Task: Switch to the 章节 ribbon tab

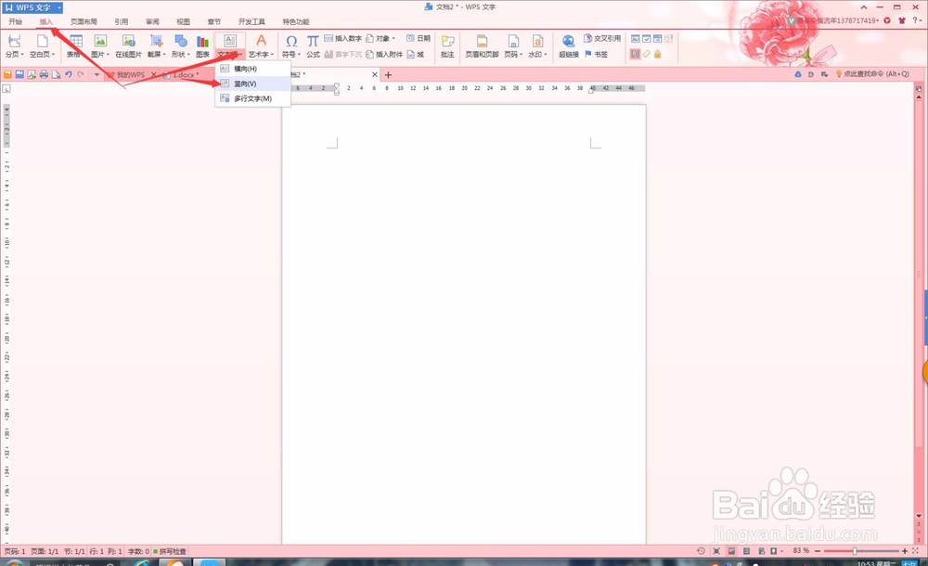Action: 214,22
